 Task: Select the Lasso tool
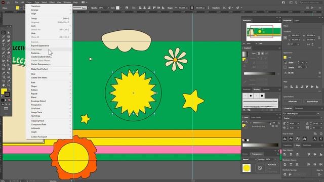pos(9,37)
